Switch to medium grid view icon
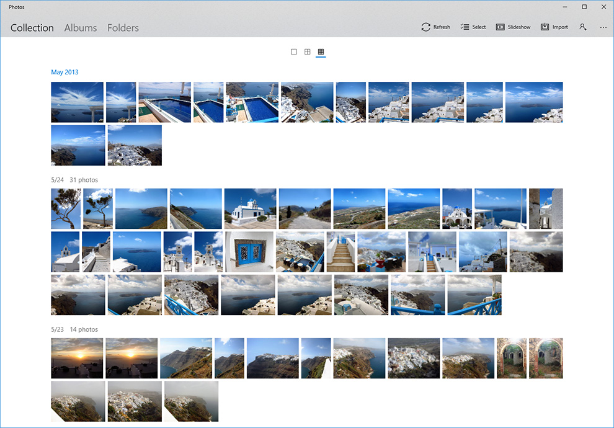 [x=308, y=51]
